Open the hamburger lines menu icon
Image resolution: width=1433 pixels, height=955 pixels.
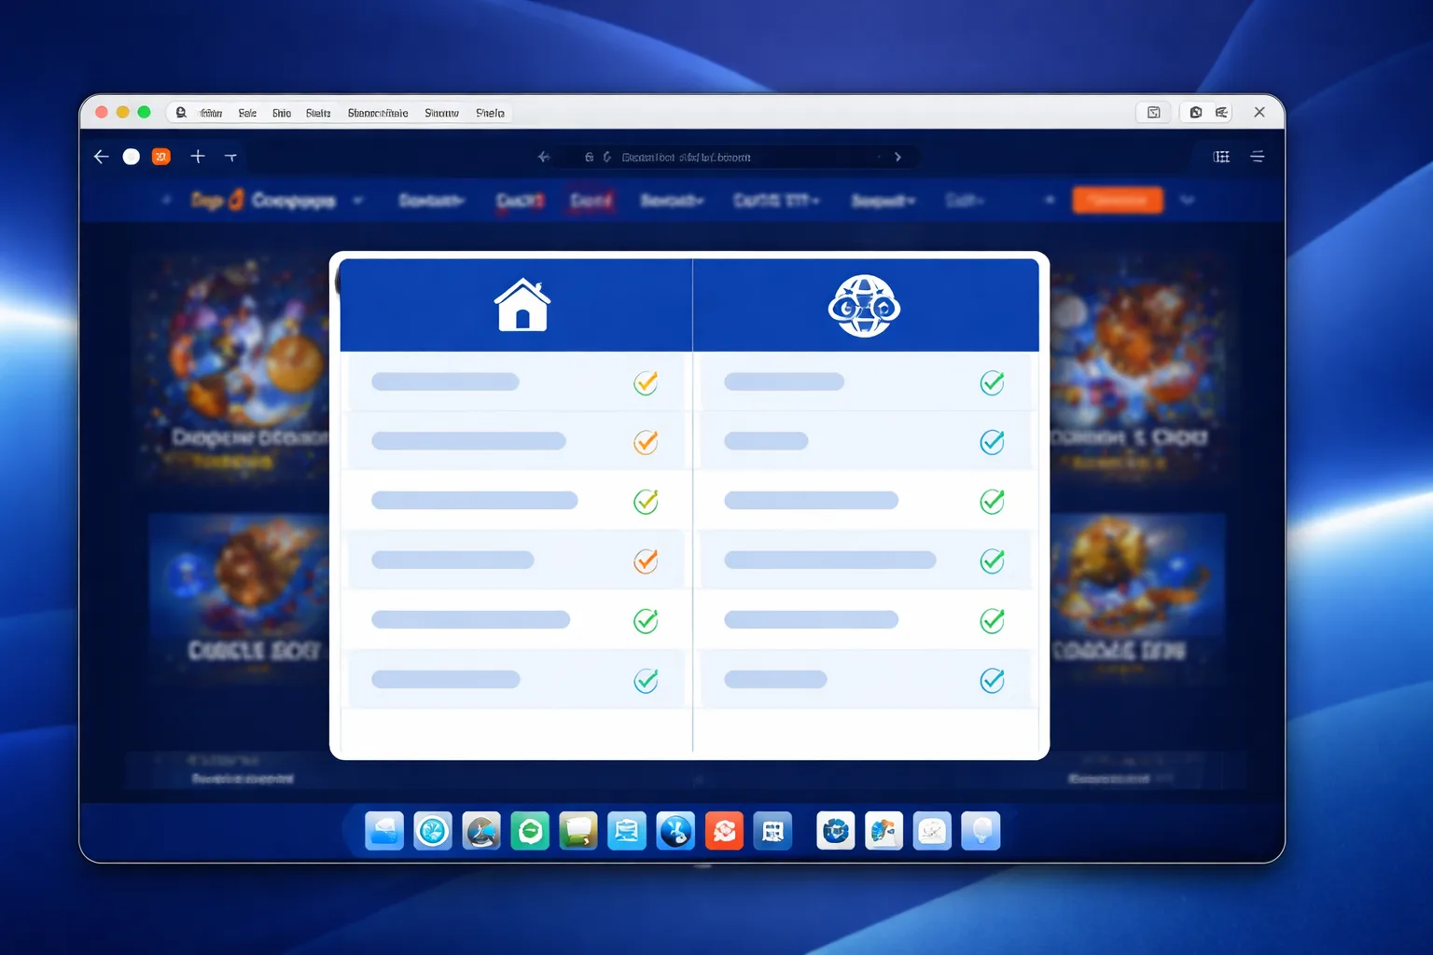(x=1258, y=157)
